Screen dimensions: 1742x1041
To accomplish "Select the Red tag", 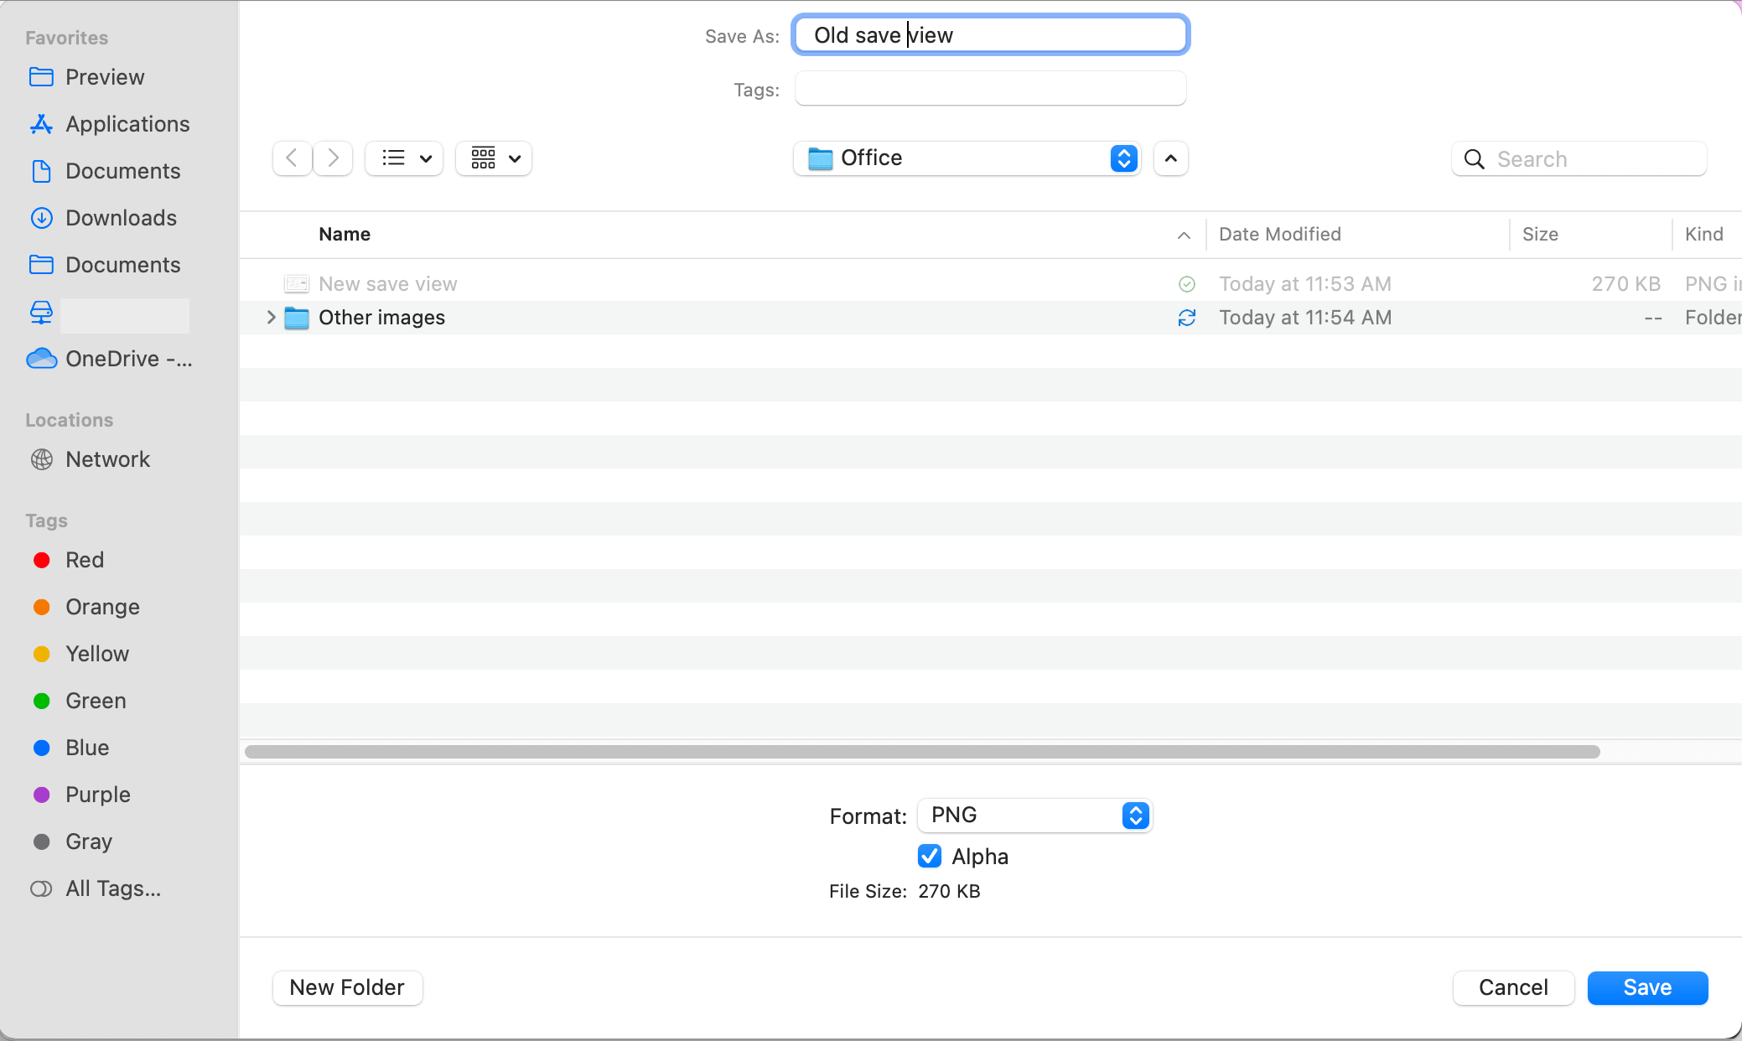I will click(x=69, y=560).
